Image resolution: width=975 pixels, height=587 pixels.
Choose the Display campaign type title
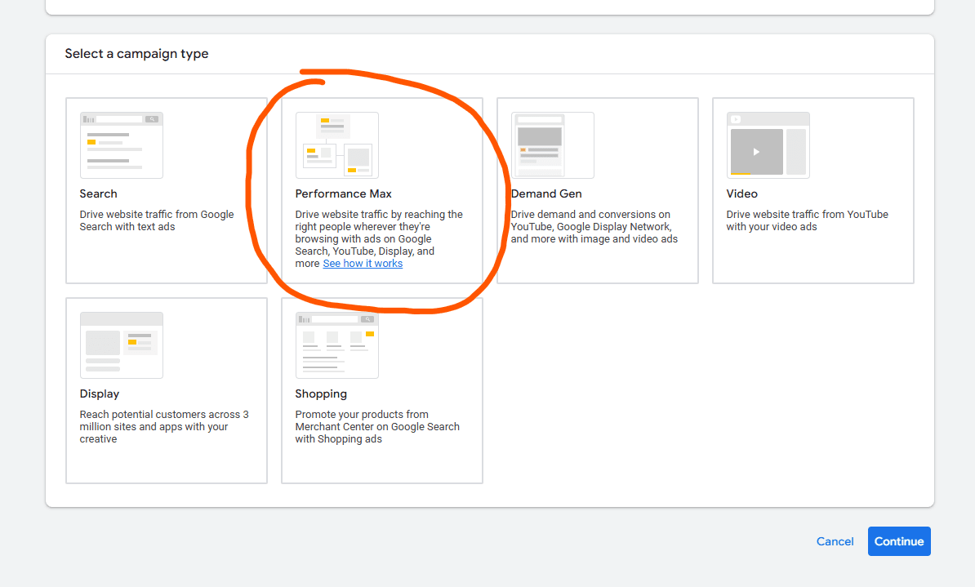point(99,394)
